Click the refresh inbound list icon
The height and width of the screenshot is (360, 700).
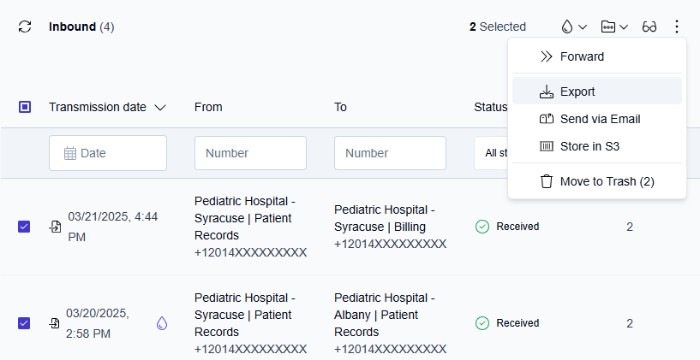click(x=25, y=27)
